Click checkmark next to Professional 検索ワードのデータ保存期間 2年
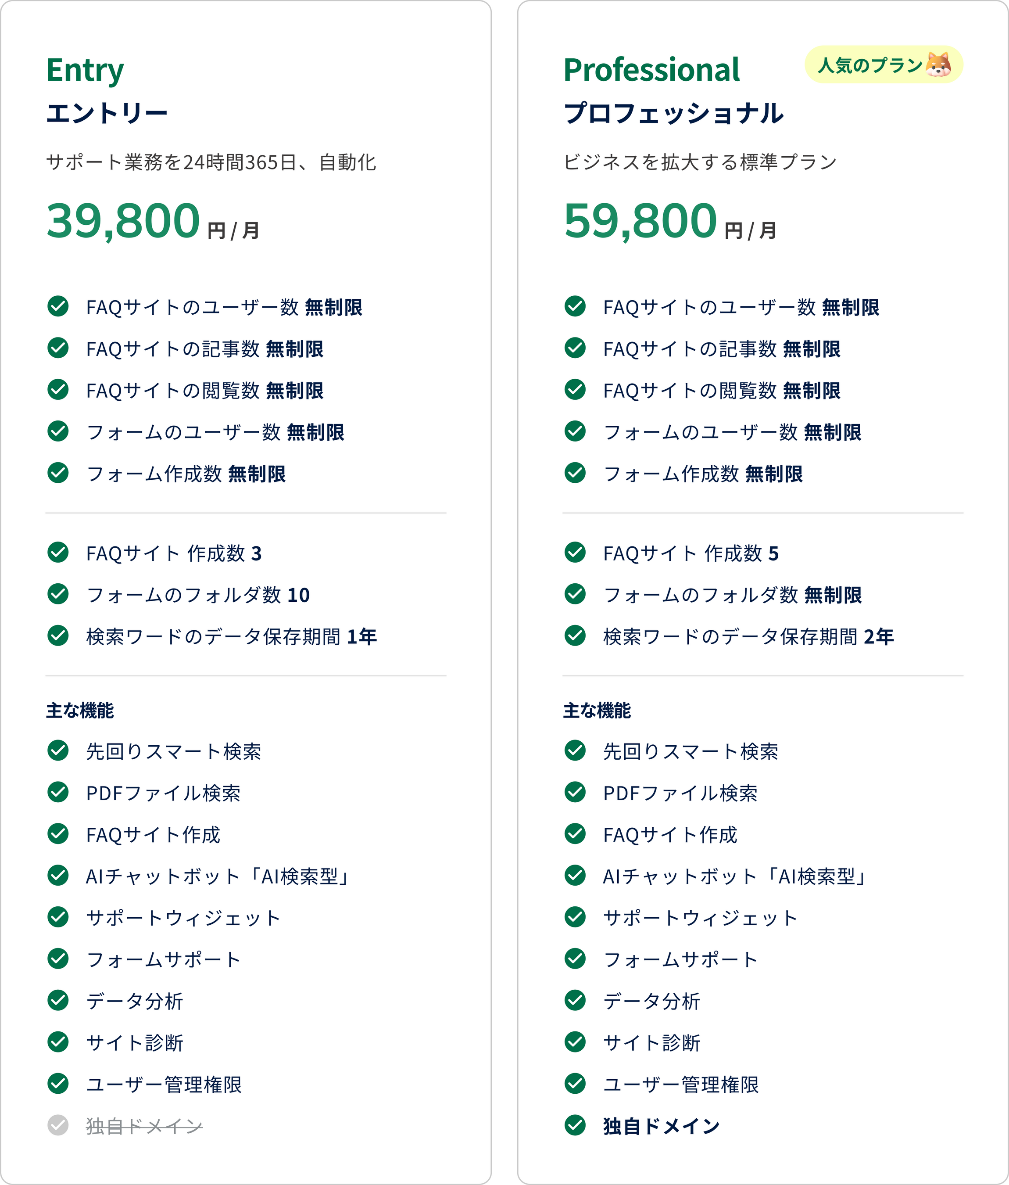Viewport: 1009px width, 1185px height. click(575, 636)
